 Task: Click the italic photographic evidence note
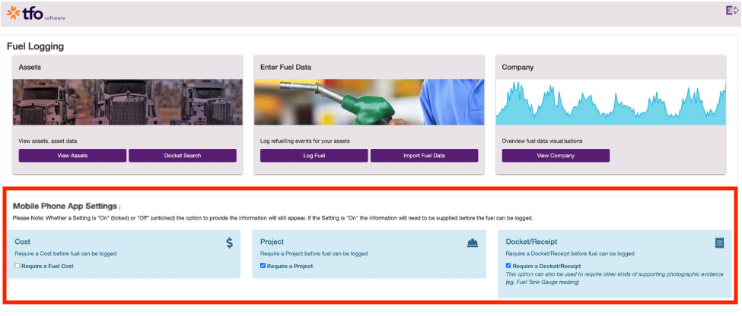614,278
